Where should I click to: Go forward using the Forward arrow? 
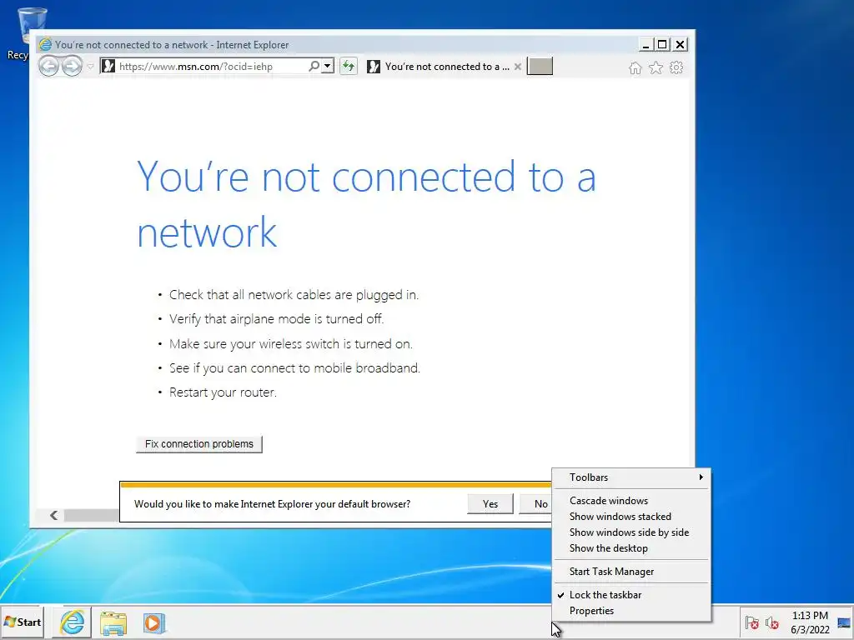[72, 67]
